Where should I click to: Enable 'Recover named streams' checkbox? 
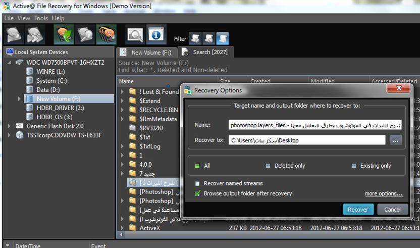197,183
